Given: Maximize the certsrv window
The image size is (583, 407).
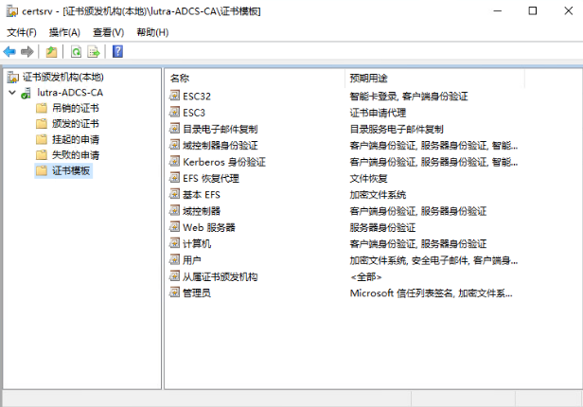Looking at the screenshot, I should 533,10.
